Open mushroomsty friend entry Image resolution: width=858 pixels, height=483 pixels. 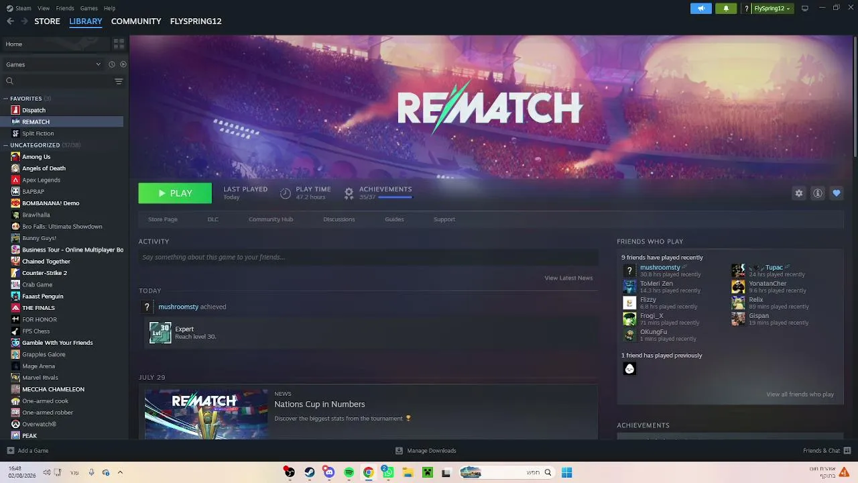point(664,270)
